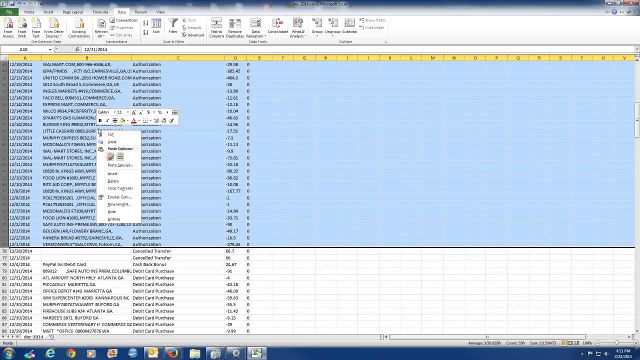Click Page Layout view status icon

coord(571,343)
